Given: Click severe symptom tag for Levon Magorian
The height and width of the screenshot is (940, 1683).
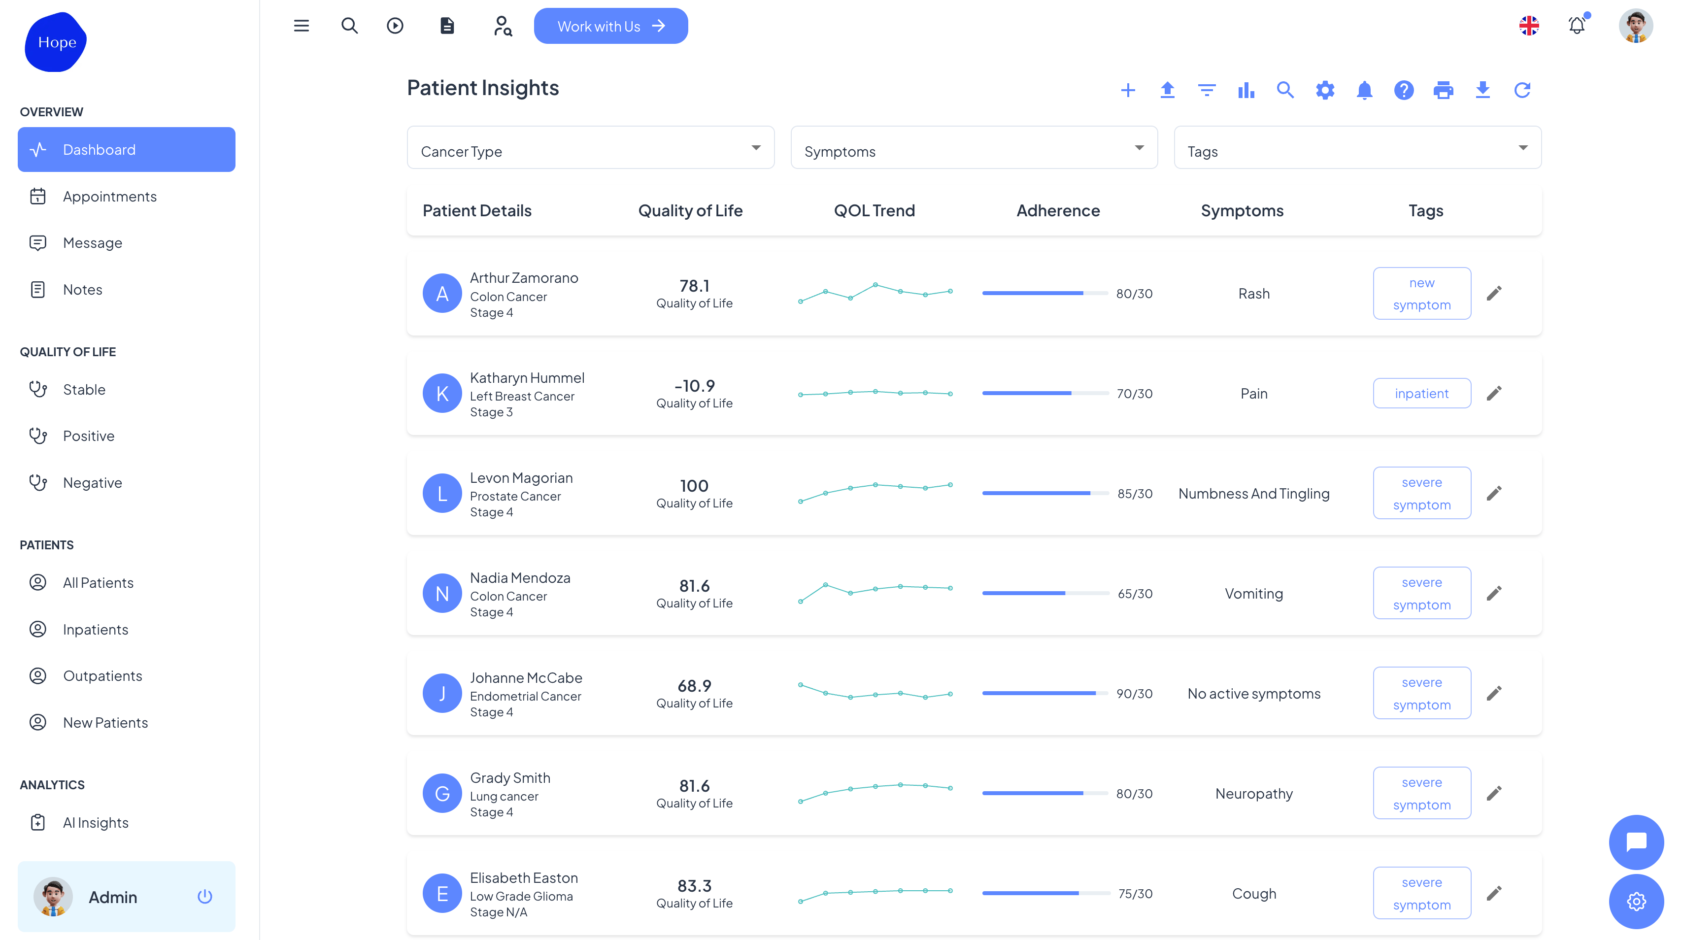Looking at the screenshot, I should (x=1422, y=493).
